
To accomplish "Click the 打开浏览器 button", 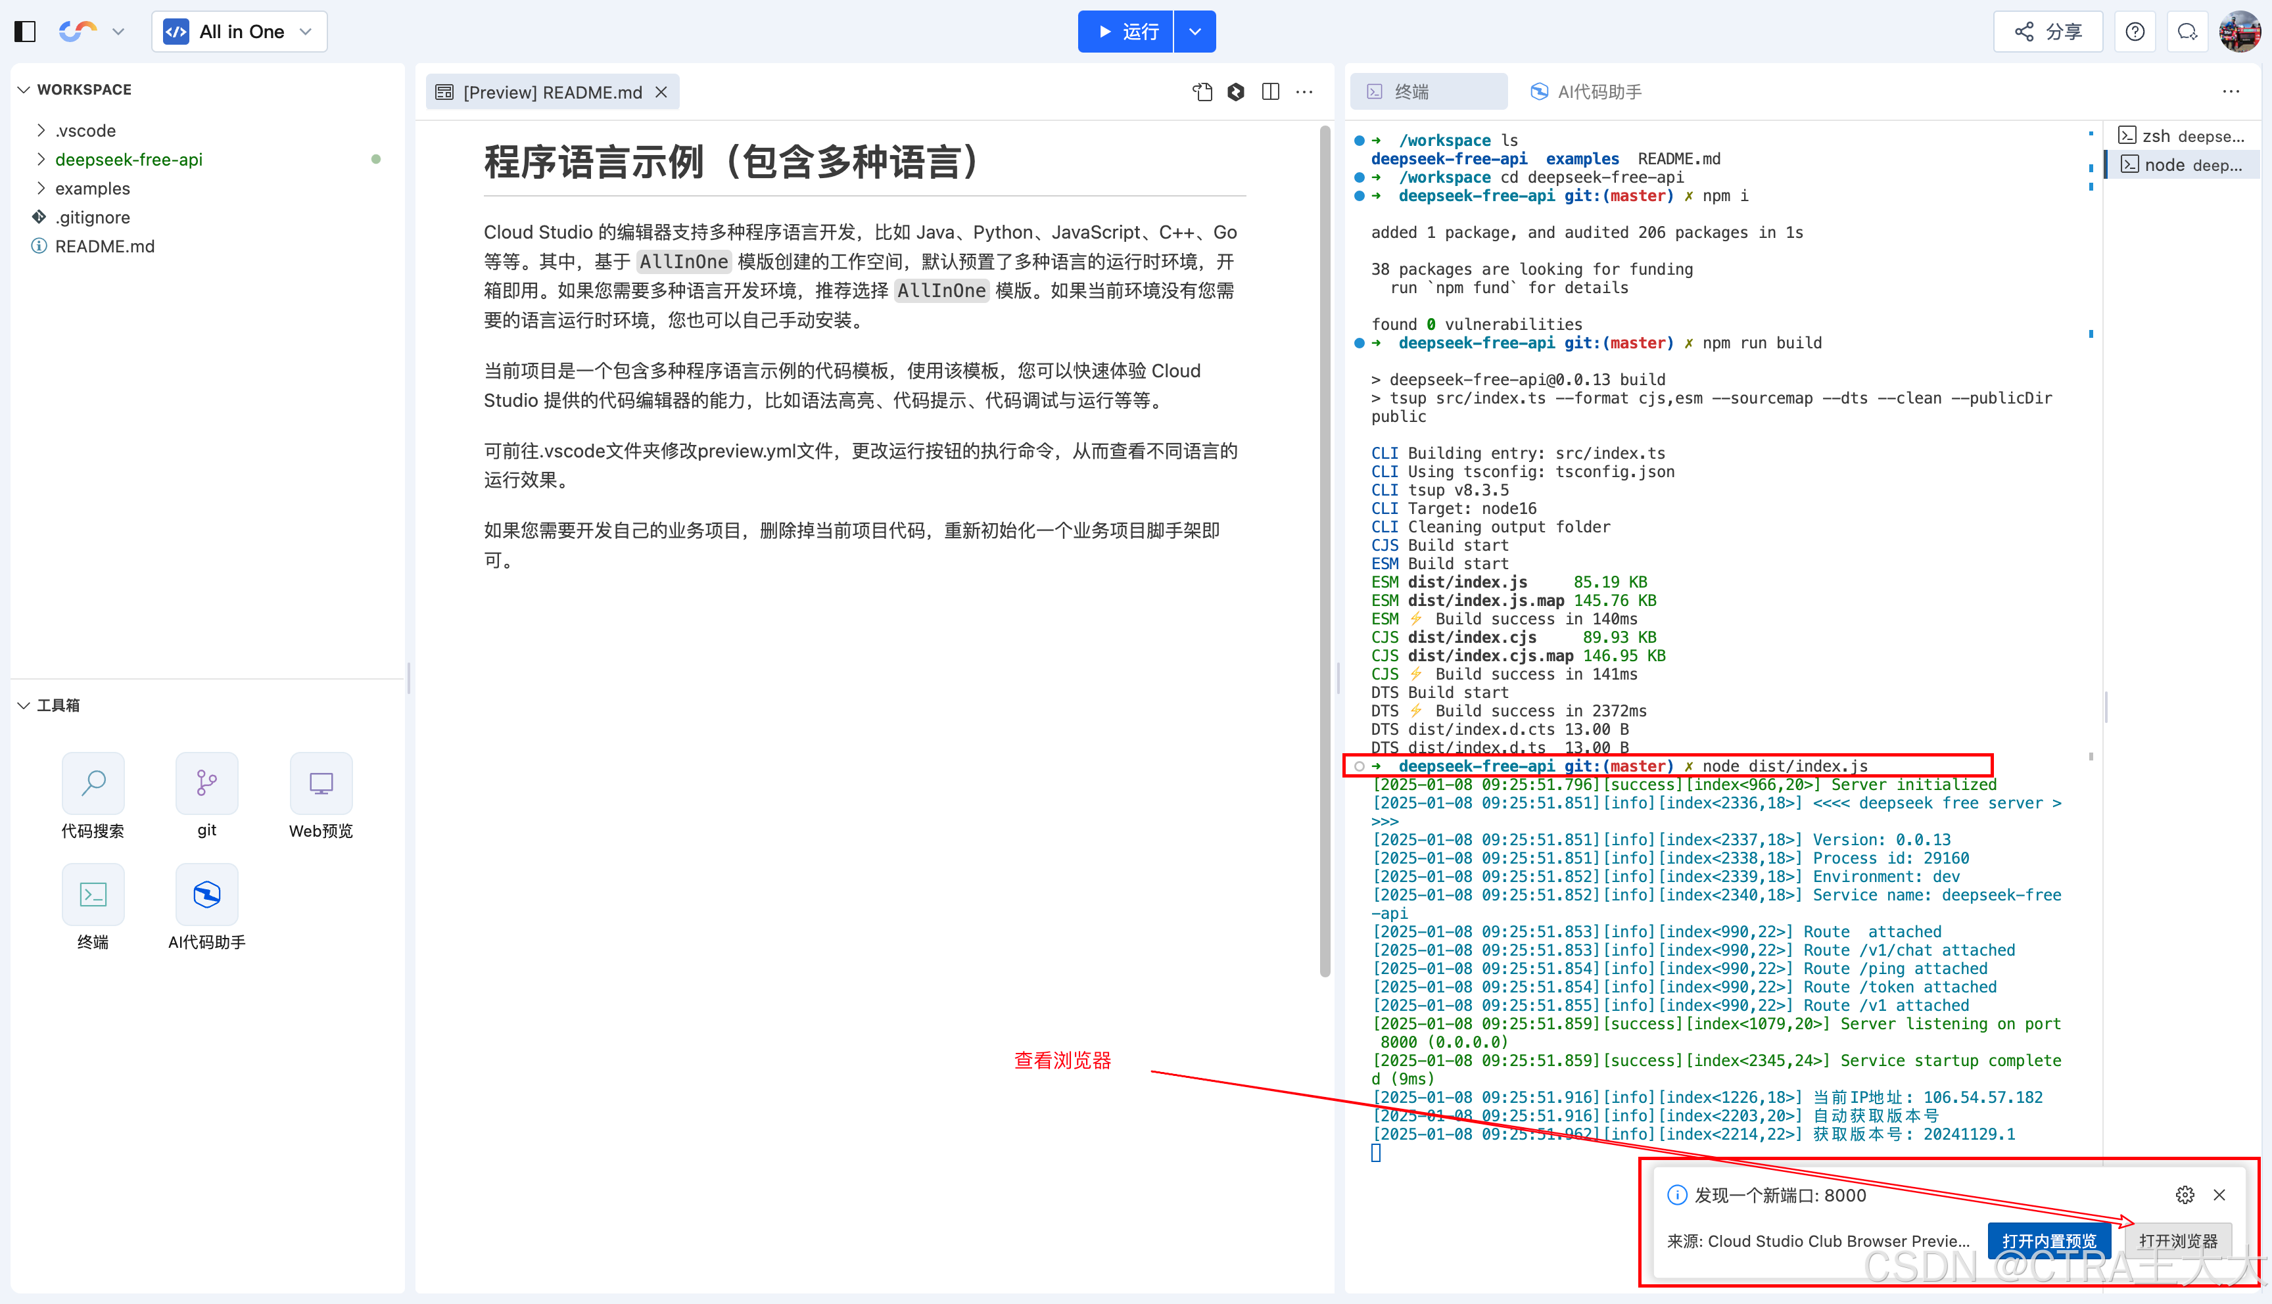I will click(x=2178, y=1240).
